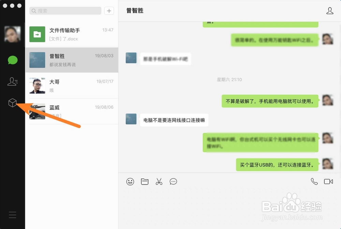The width and height of the screenshot is (341, 229).
Task: Open your profile avatar in the sidebar
Action: coord(12,34)
